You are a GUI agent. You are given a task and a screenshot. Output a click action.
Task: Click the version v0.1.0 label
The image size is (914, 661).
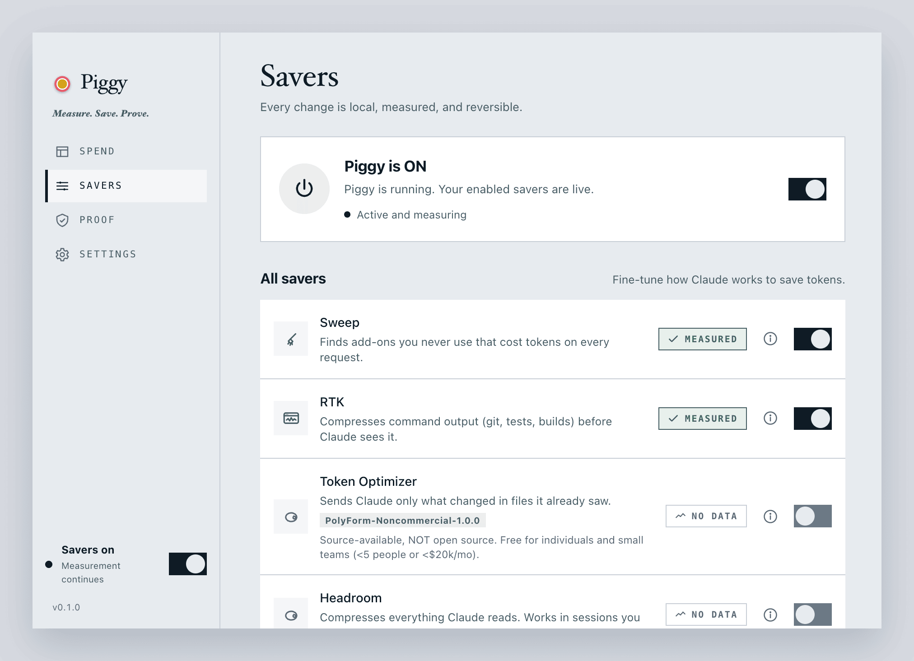(66, 607)
